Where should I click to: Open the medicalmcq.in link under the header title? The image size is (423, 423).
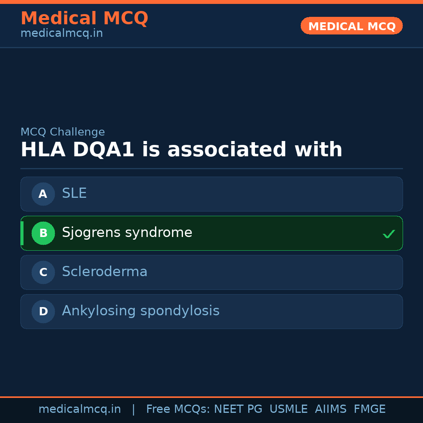[x=61, y=34]
